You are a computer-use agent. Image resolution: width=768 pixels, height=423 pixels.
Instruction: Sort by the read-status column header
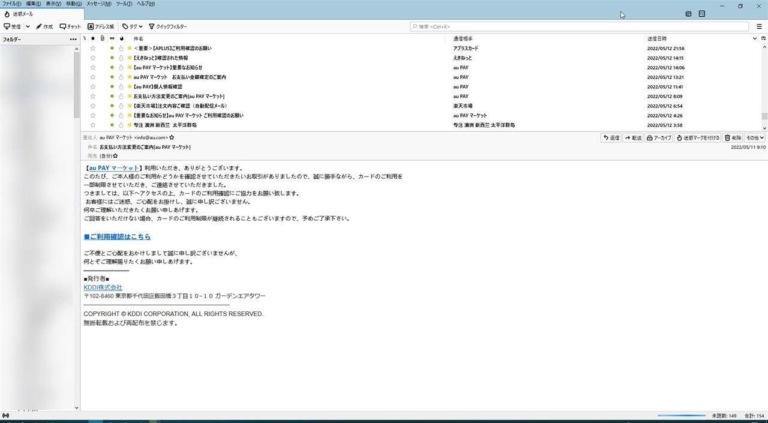point(112,39)
